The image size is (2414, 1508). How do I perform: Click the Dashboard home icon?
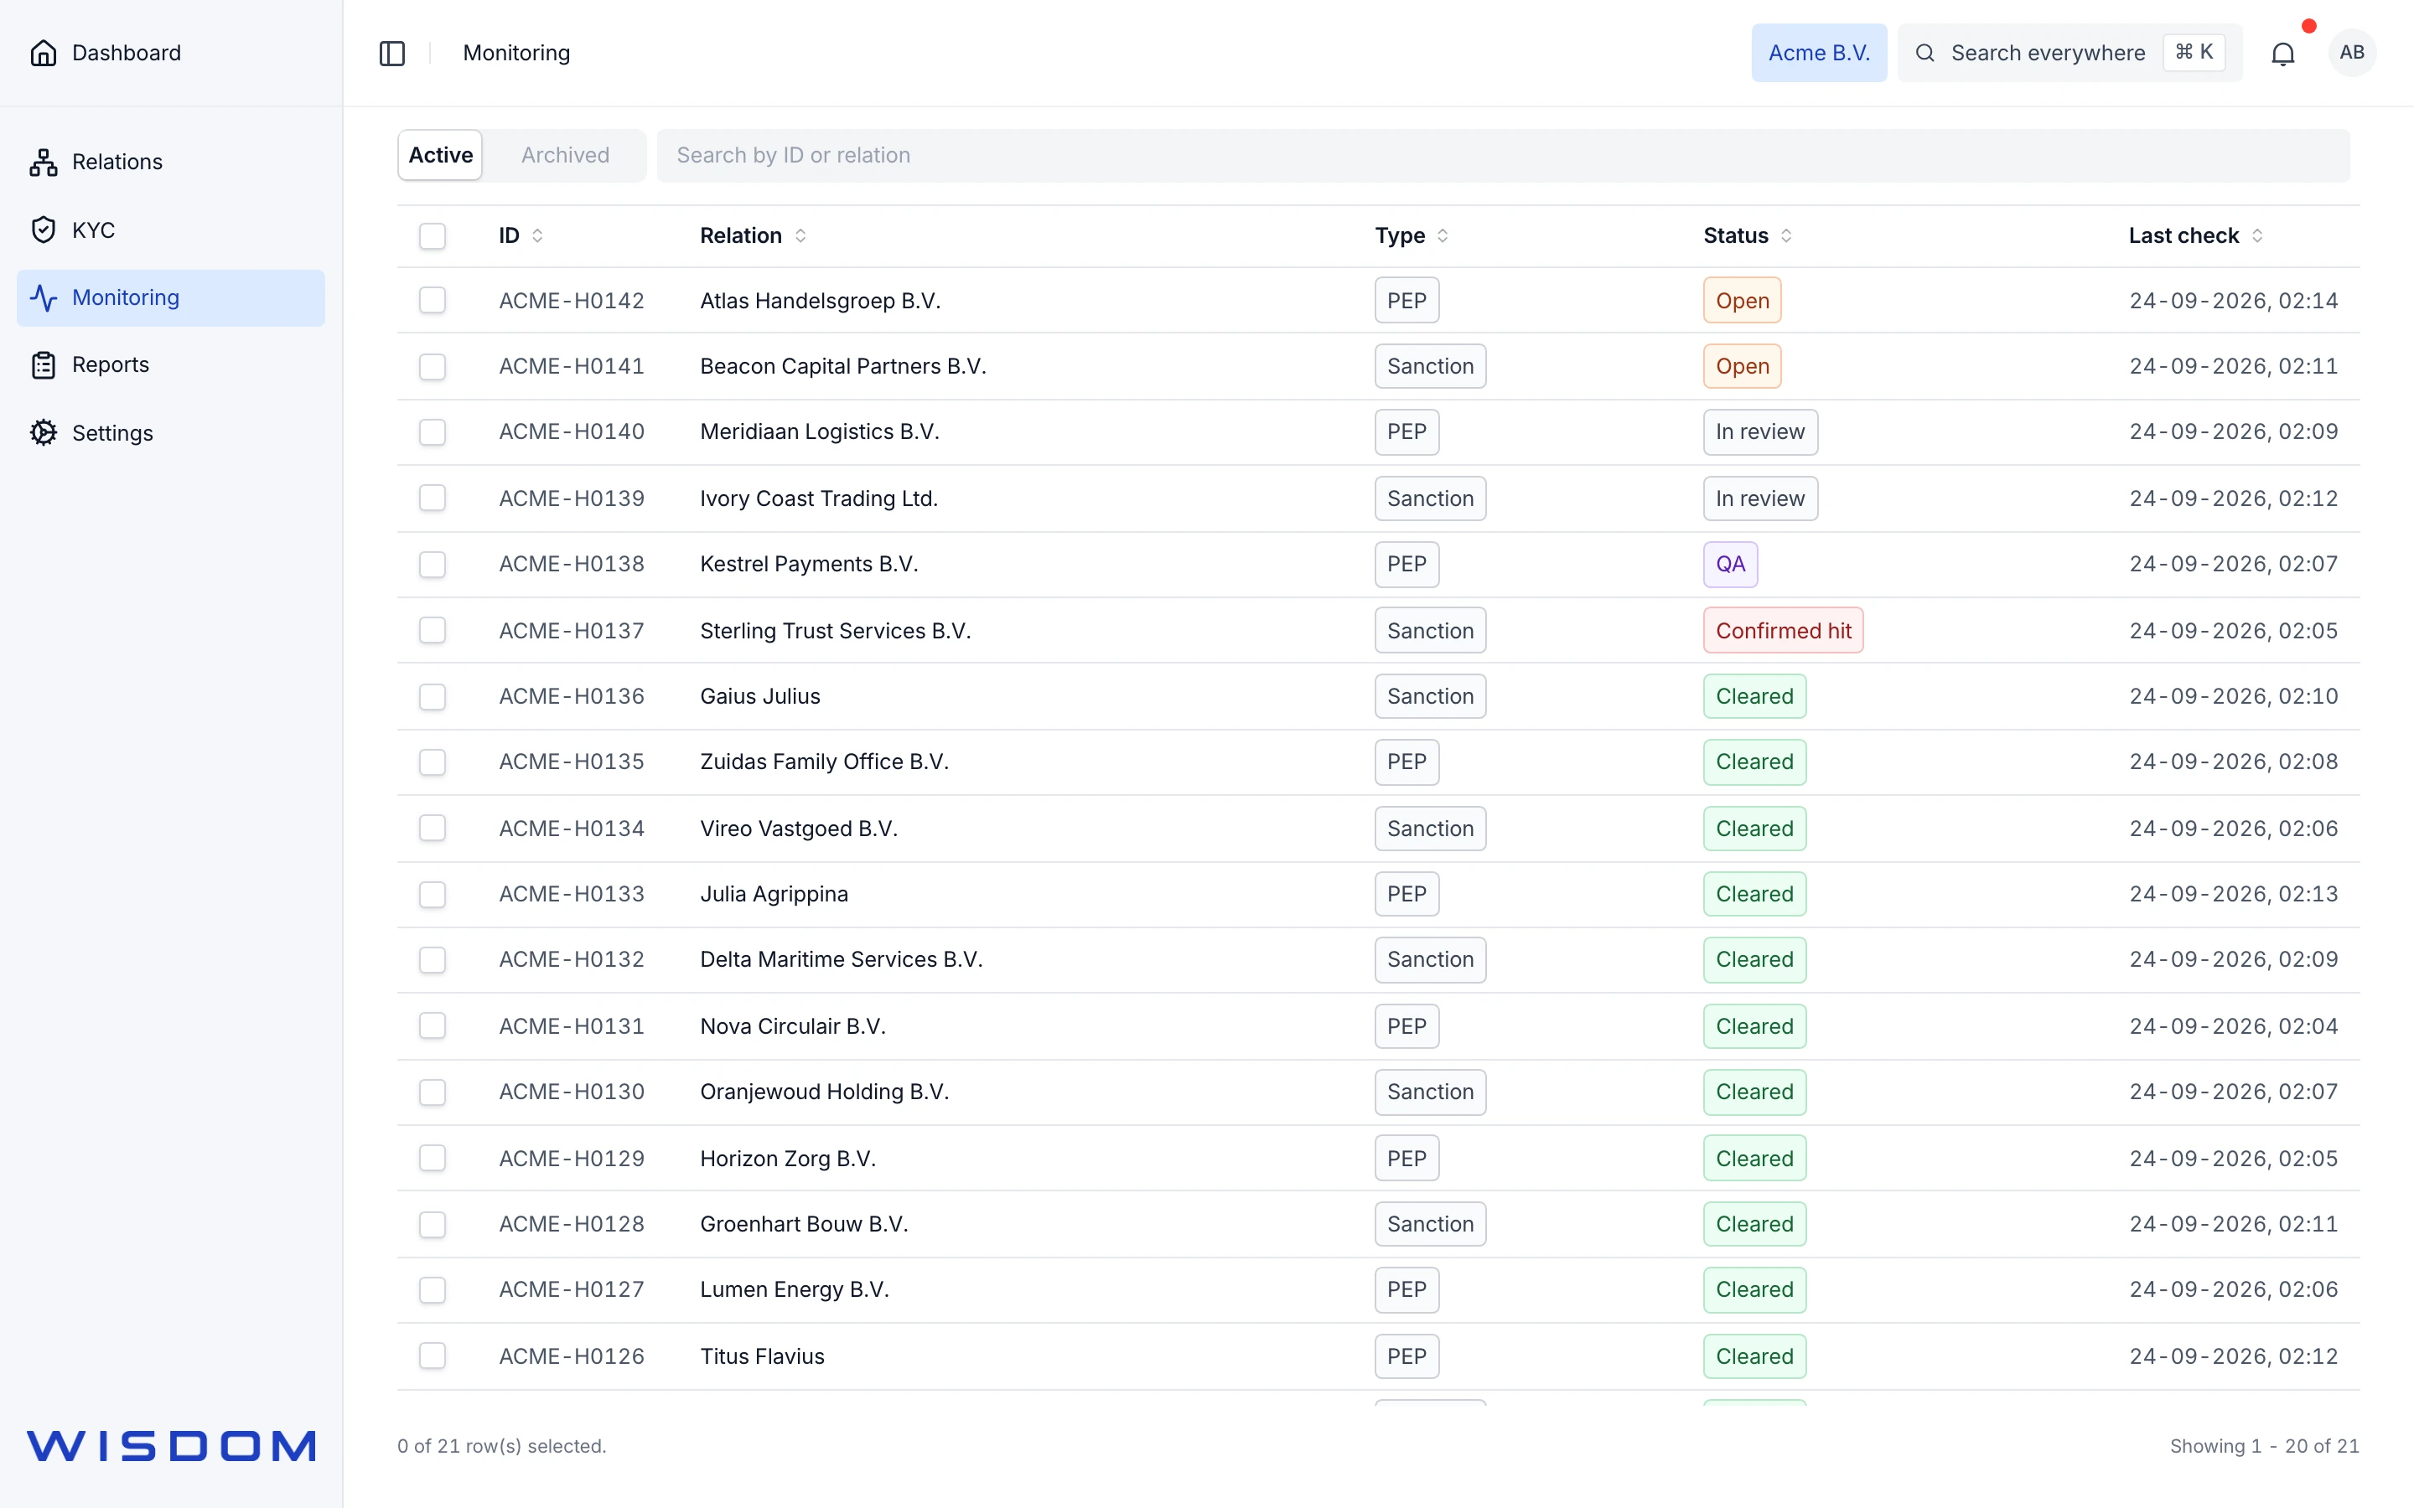(x=43, y=53)
